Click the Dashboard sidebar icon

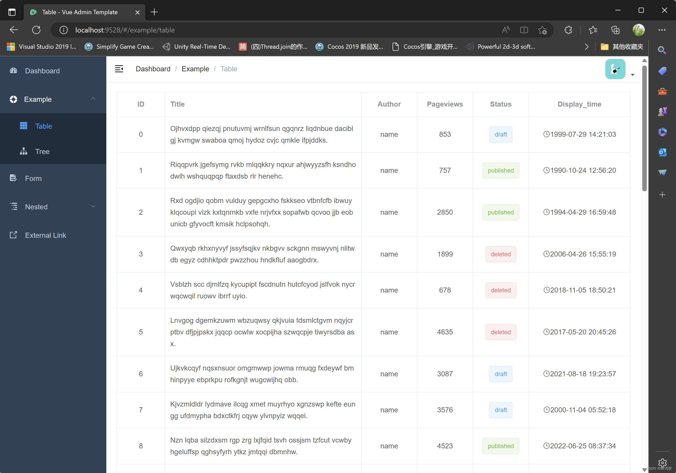(x=14, y=70)
